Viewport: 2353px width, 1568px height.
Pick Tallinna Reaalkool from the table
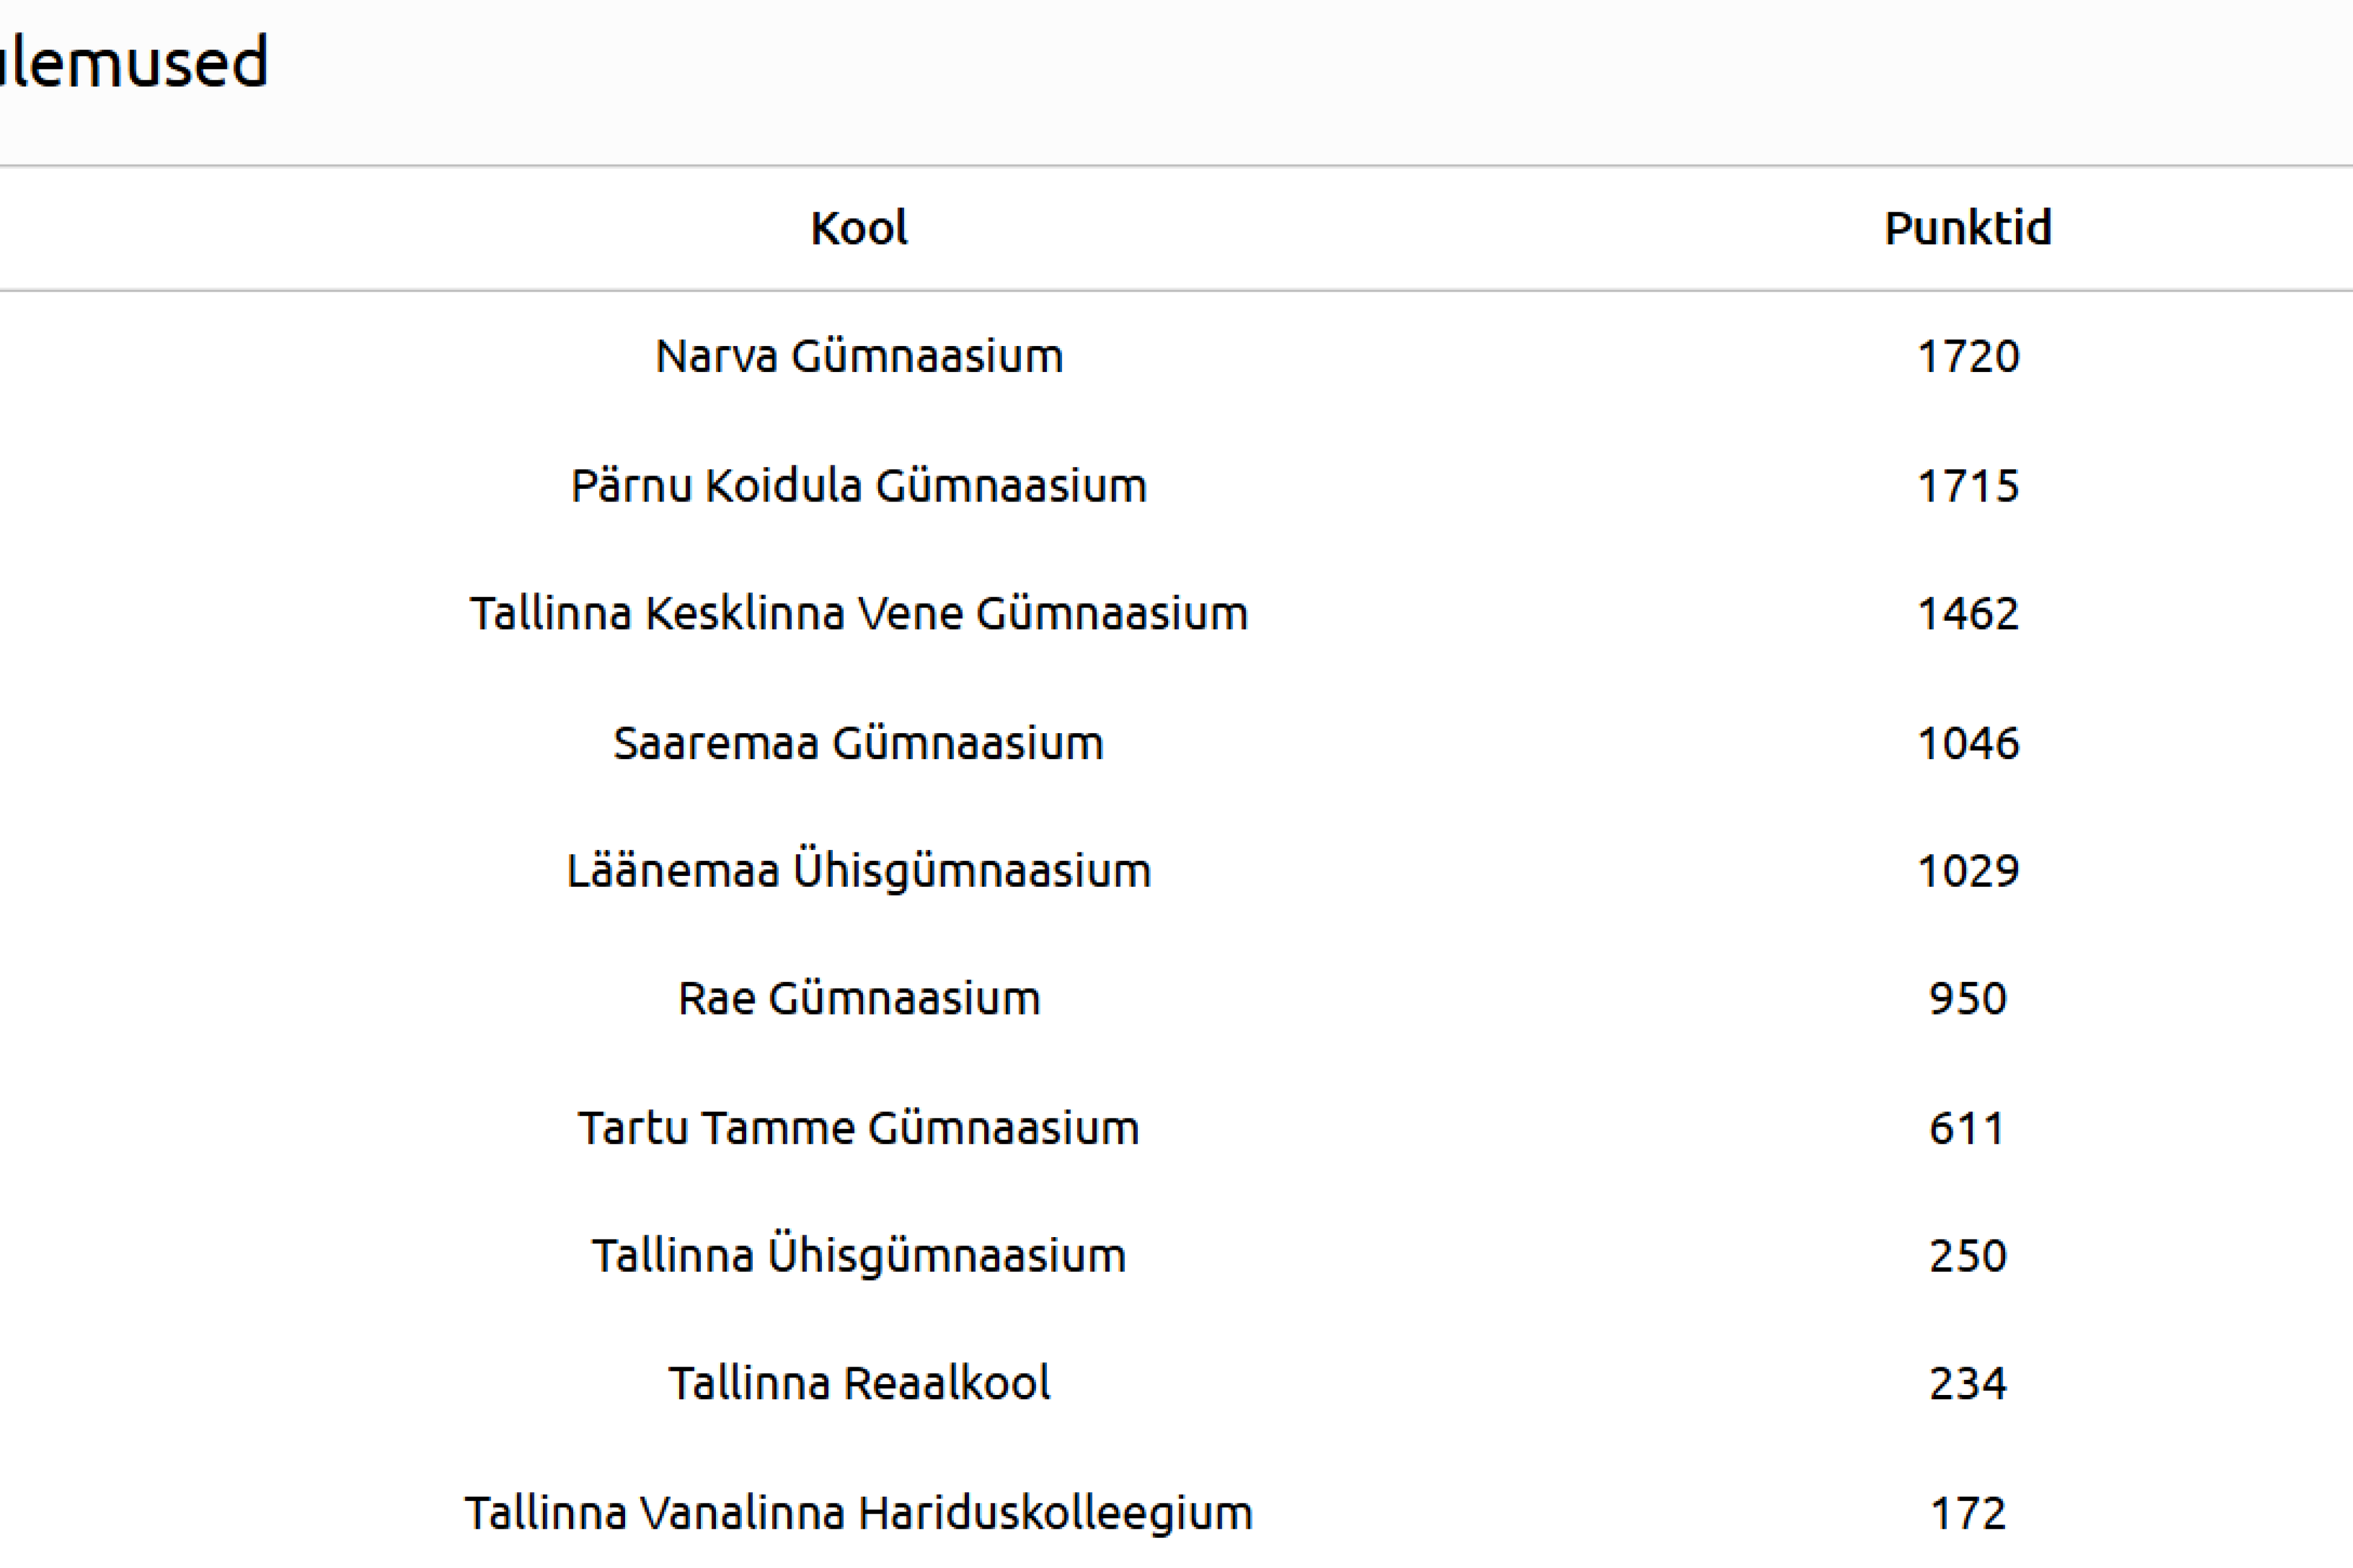[858, 1384]
